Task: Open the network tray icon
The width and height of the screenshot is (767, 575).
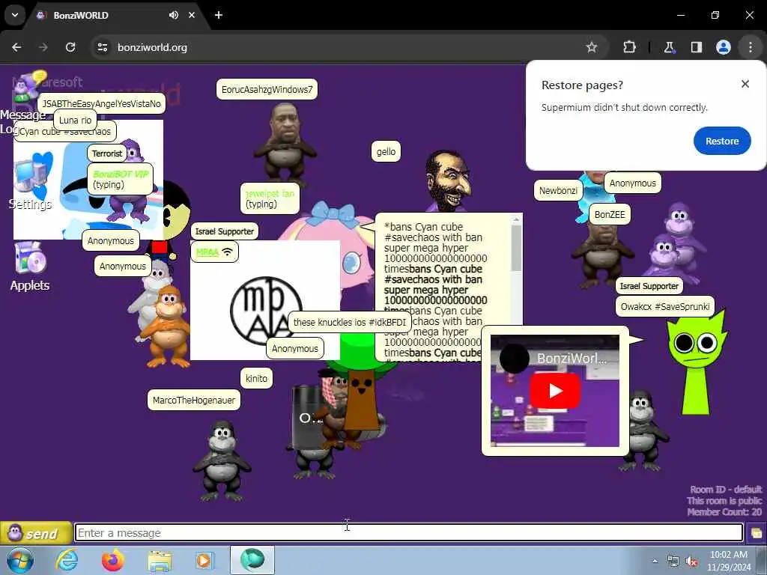Action: click(x=673, y=562)
